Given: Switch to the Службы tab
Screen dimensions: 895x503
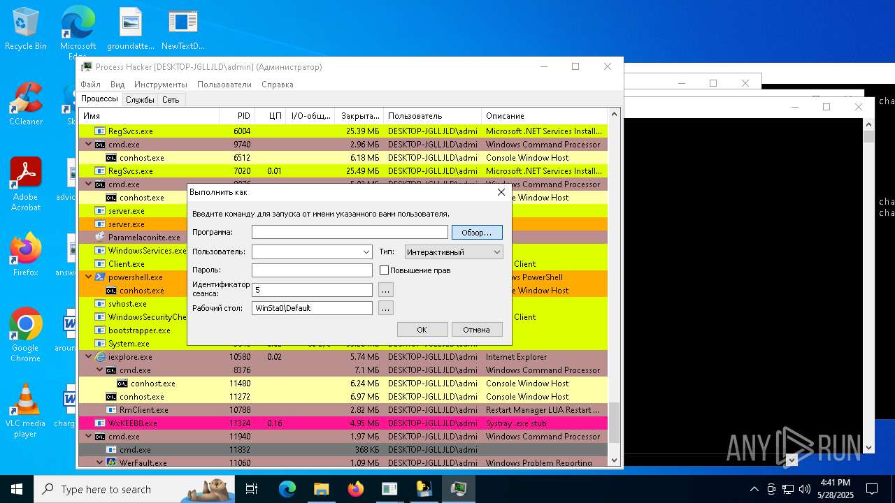Looking at the screenshot, I should (x=140, y=100).
